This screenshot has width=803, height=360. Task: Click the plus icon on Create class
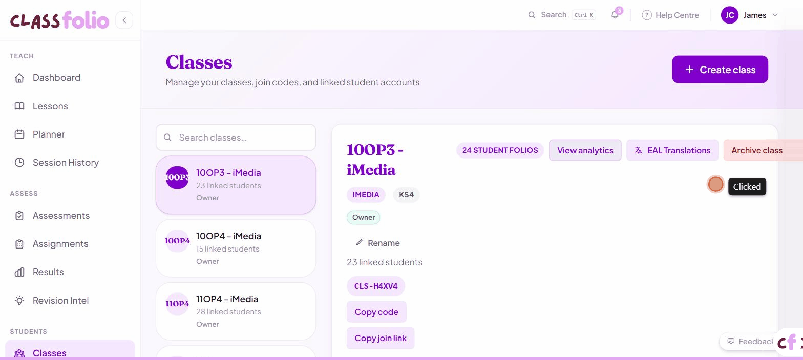point(689,70)
